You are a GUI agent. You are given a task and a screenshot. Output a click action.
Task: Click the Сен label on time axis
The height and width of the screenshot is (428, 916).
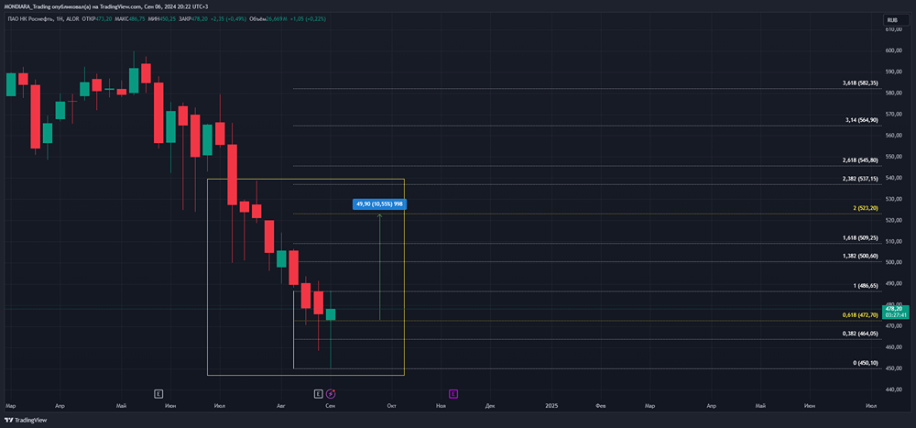coord(331,405)
